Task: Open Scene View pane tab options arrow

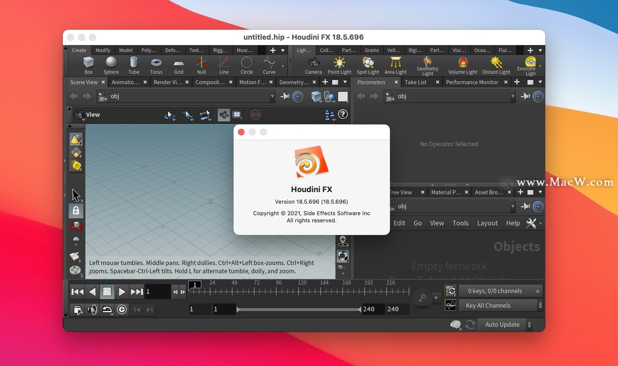Action: [x=345, y=82]
